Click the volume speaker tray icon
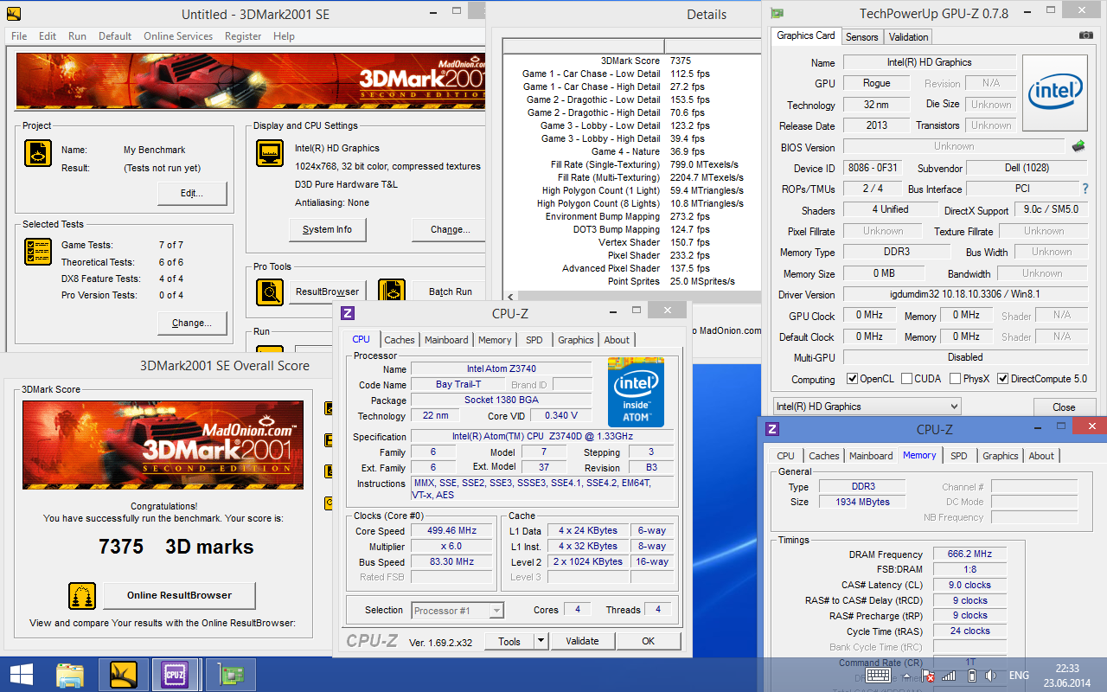1107x692 pixels. point(990,676)
